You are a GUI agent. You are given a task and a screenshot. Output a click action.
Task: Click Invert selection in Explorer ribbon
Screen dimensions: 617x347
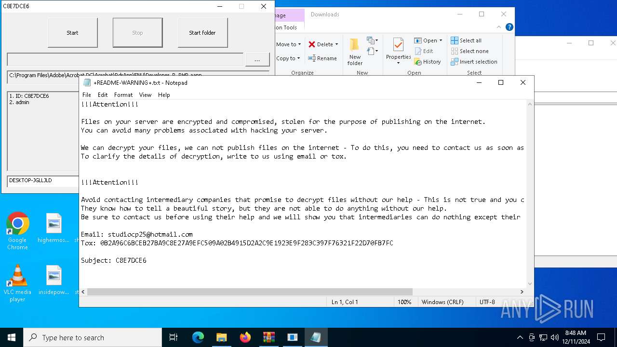click(x=474, y=62)
